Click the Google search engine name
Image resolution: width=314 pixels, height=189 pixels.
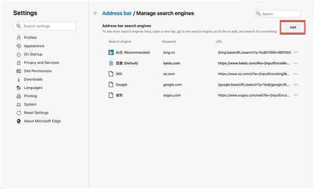121,85
